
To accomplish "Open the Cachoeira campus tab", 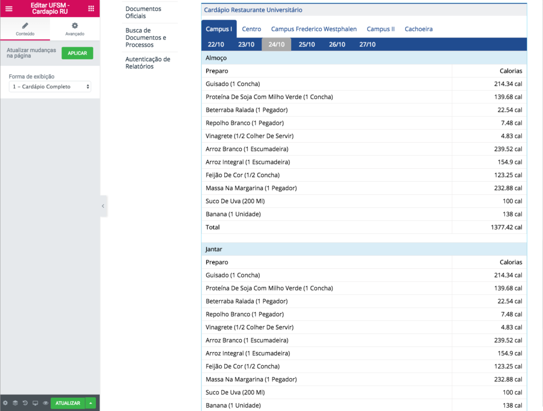I will pyautogui.click(x=418, y=29).
